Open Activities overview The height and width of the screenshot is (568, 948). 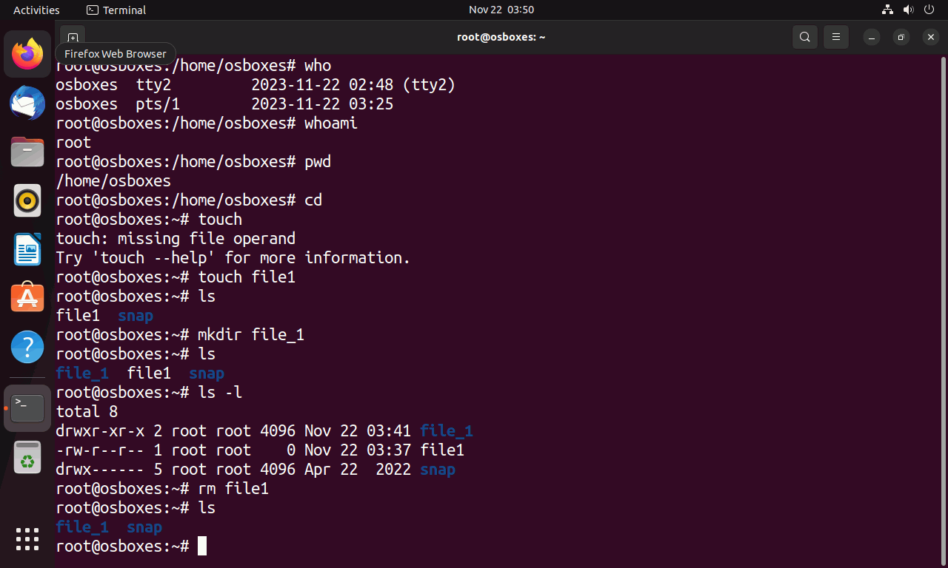tap(36, 10)
